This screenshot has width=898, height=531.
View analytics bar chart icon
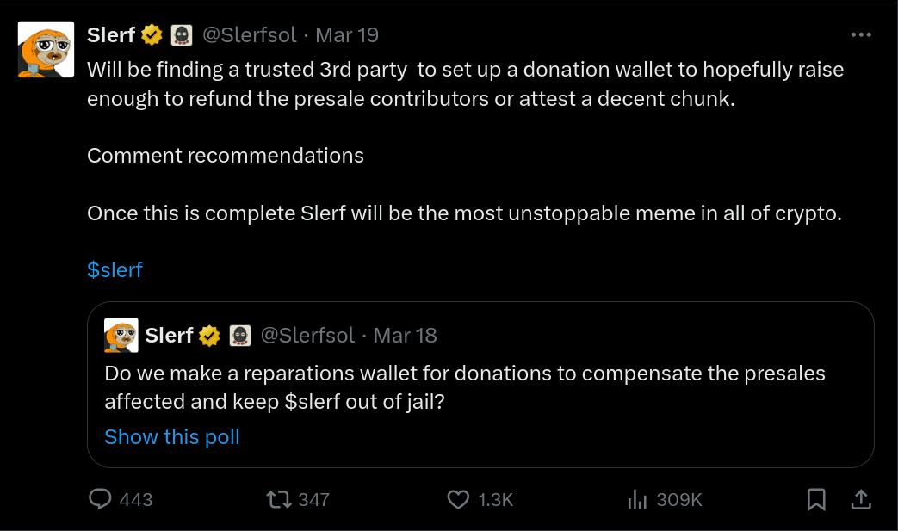pos(637,499)
